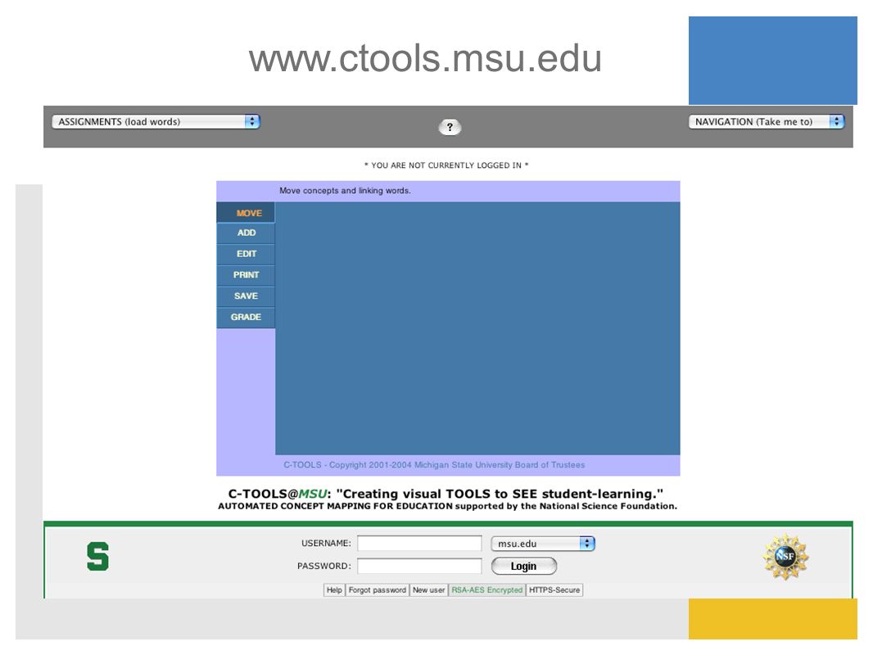Click the NSF logo badge
Screen dimensions: 873x655
coord(785,556)
